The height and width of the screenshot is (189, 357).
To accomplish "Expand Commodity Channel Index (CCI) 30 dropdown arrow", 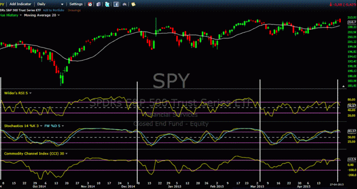I will click(x=67, y=154).
